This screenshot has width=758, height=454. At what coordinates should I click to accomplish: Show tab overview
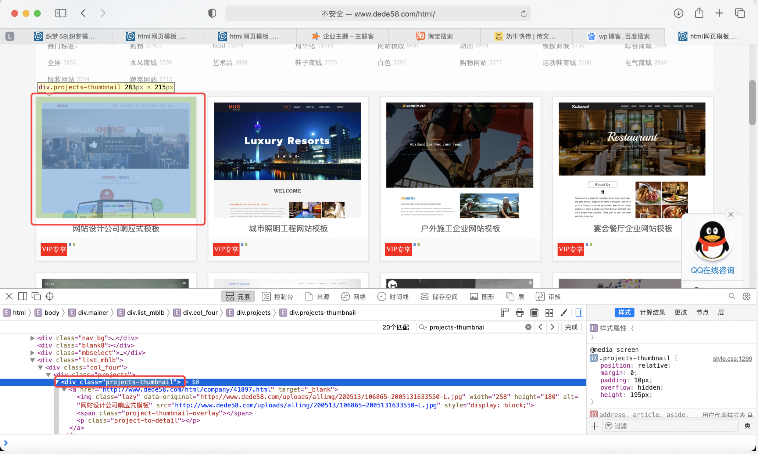click(x=740, y=13)
